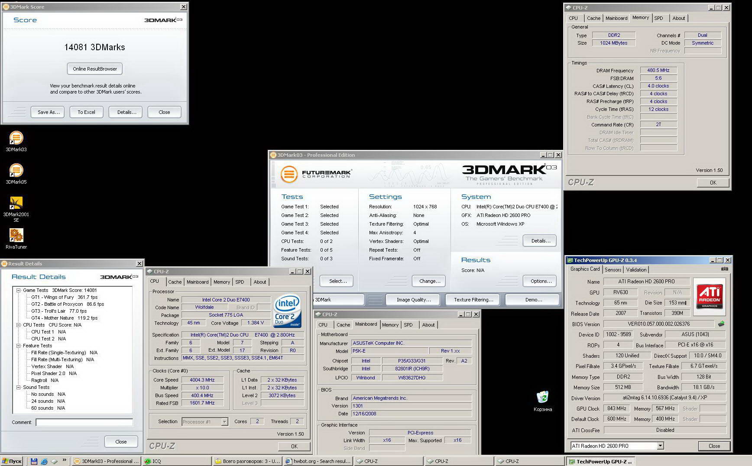This screenshot has height=466, width=752.
Task: Click the Image Quality... button
Action: click(412, 300)
